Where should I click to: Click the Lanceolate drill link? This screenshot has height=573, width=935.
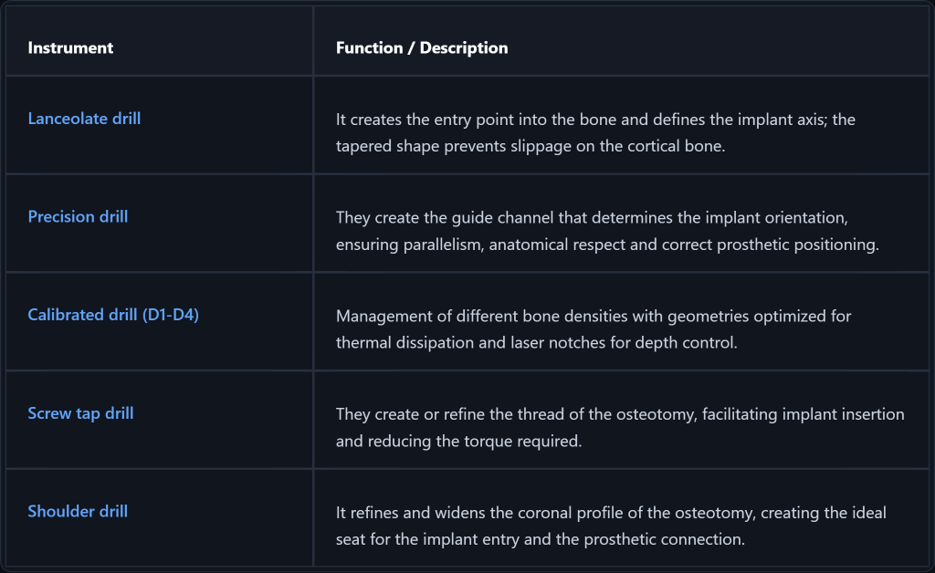pos(84,119)
